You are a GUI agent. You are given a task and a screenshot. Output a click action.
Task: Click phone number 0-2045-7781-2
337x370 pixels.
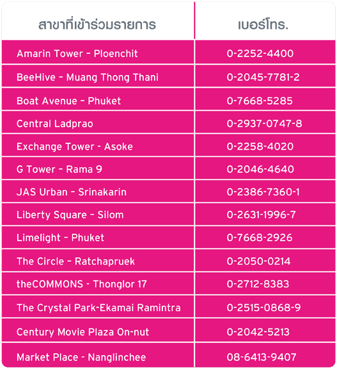pos(263,77)
